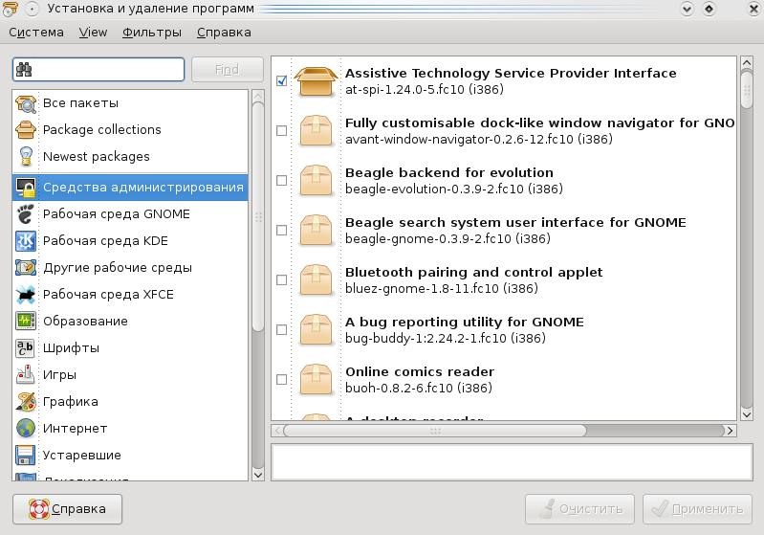Click the window menu icon in title bar
Image resolution: width=764 pixels, height=535 pixels.
click(10, 9)
